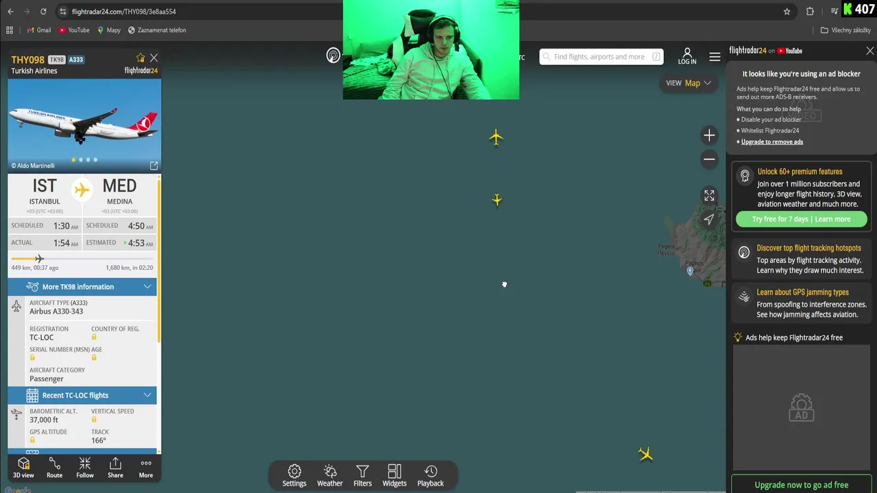The image size is (877, 493).
Task: Share this flight via Share icon
Action: (115, 468)
